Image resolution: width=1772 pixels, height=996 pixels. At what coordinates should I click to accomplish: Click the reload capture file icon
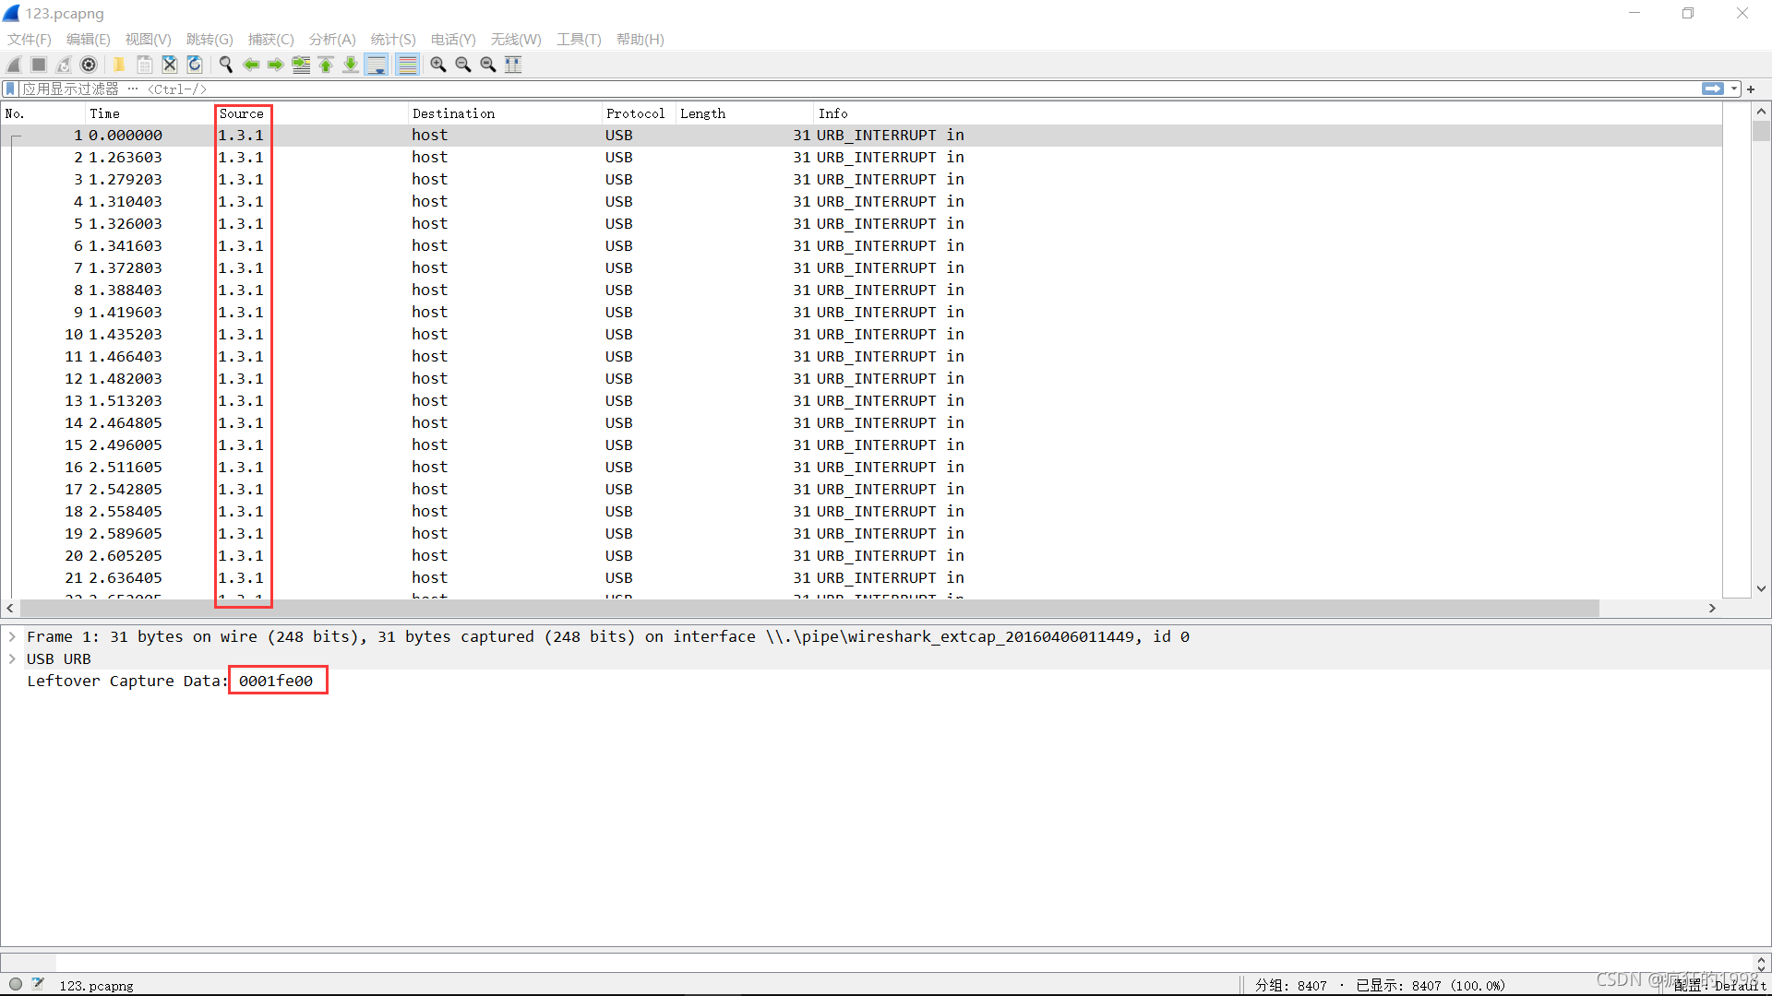click(x=195, y=65)
